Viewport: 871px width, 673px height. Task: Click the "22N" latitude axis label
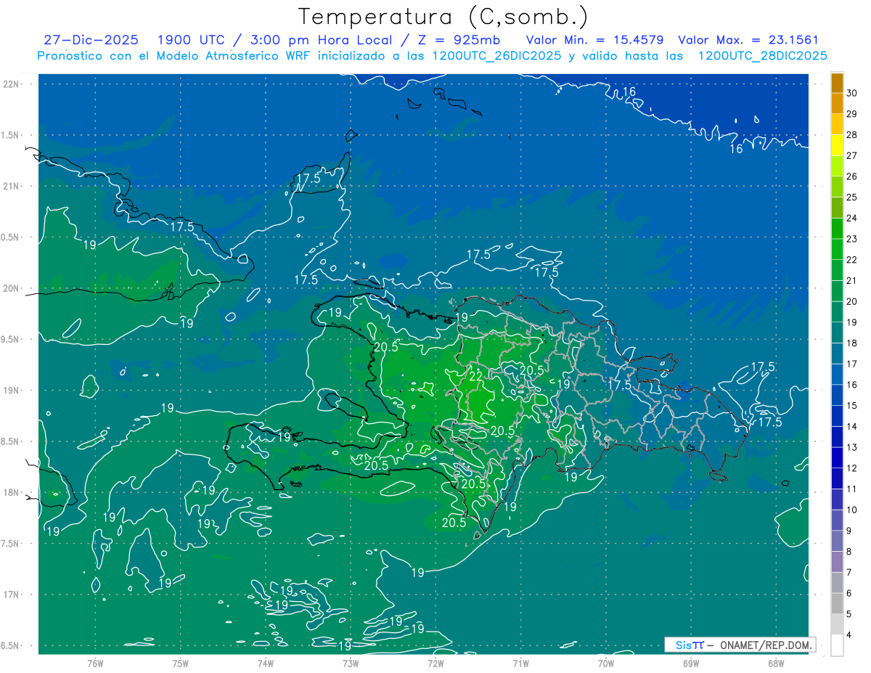coord(12,83)
